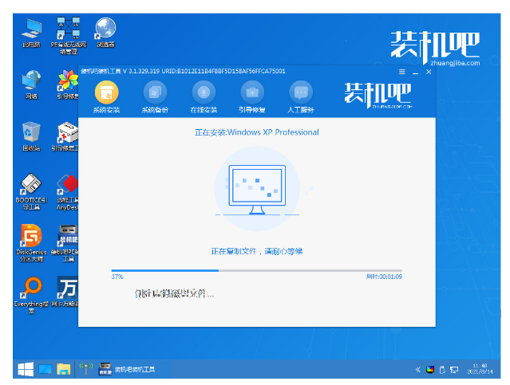Select the 浏览器 desktop icon
This screenshot has width=510, height=385.
click(105, 33)
